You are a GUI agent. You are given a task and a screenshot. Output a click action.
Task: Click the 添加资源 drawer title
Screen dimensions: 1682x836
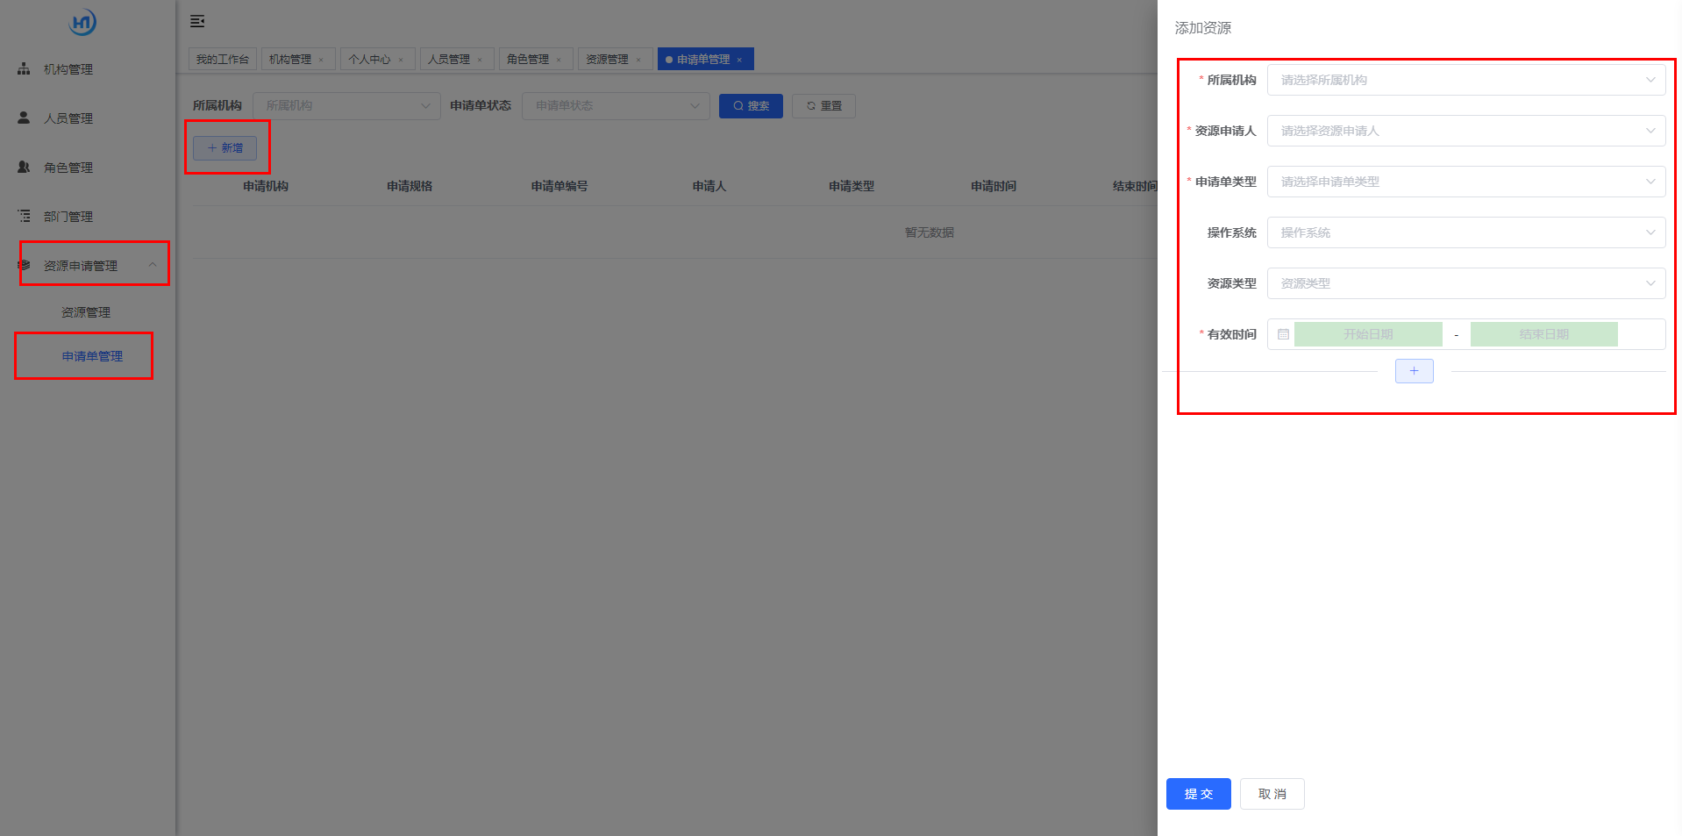[x=1203, y=28]
